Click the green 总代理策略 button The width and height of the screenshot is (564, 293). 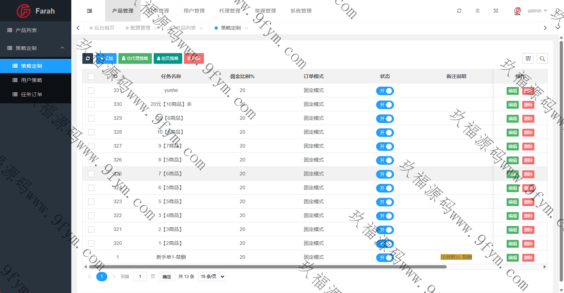pos(135,58)
